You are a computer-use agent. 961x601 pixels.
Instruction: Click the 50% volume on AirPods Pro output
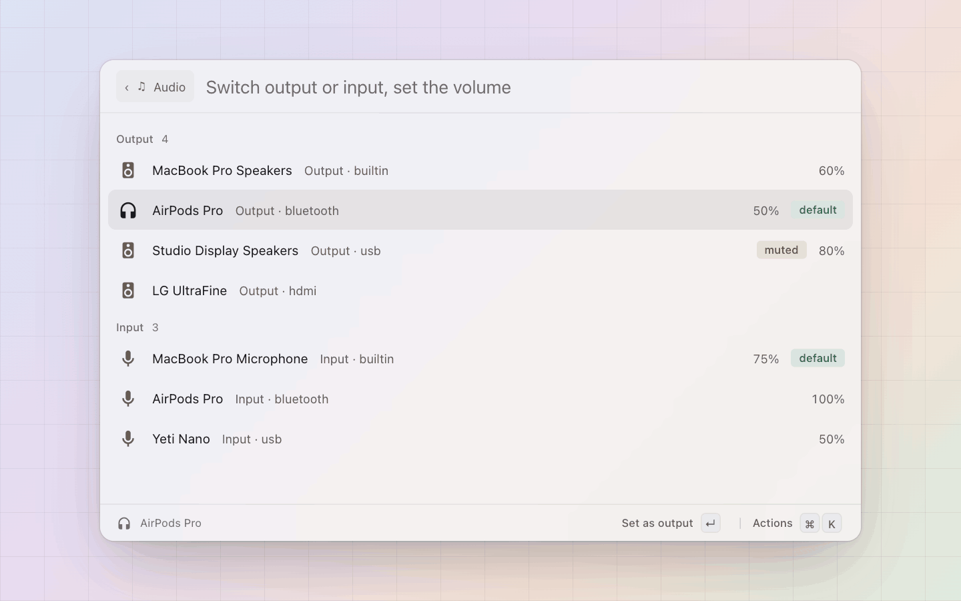point(766,211)
